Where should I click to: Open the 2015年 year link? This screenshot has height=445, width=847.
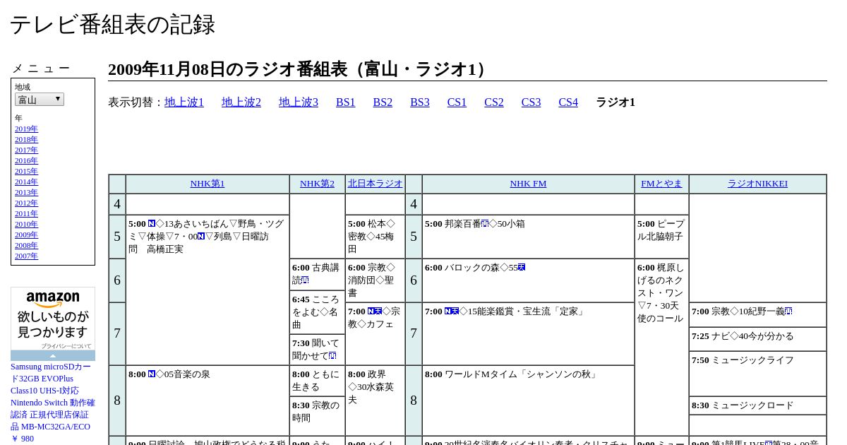pos(26,172)
